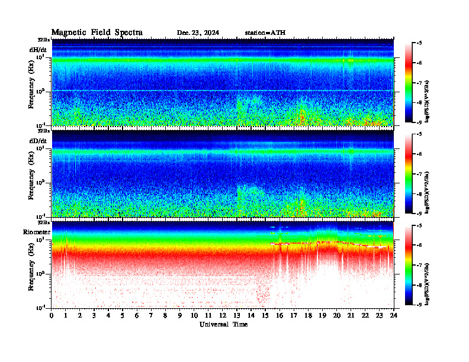This screenshot has height=362, width=469.
Task: Click hour 7 on the time axis
Action: tap(152, 315)
